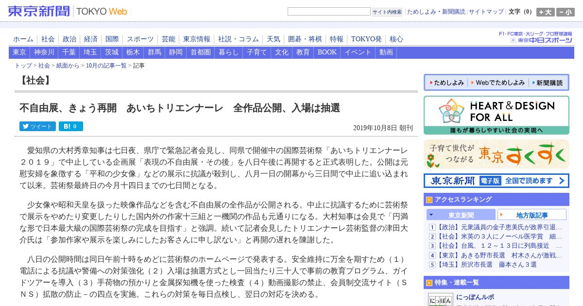The width and height of the screenshot is (583, 306).
Task: Open ためしよみ・新聞購読 top link
Action: (436, 12)
